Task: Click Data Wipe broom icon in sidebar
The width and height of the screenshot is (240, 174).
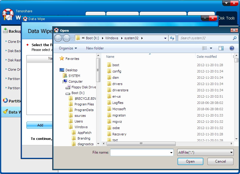Action: 5,112
